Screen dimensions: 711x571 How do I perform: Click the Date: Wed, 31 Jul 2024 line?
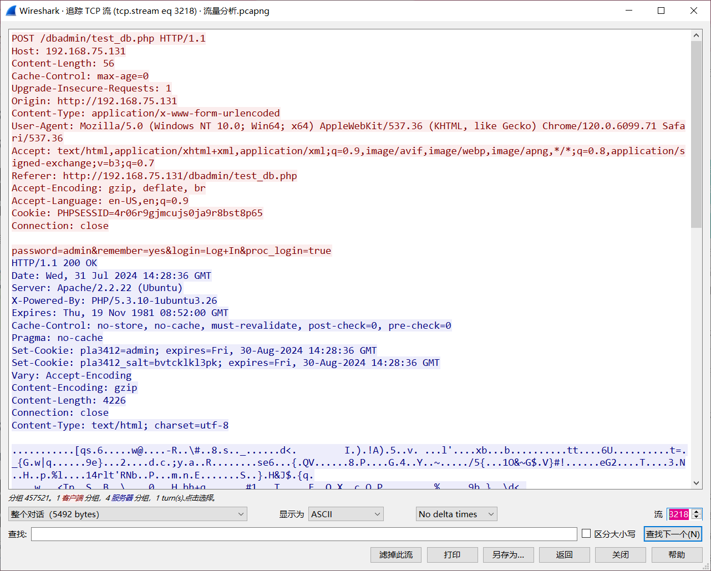pos(111,276)
